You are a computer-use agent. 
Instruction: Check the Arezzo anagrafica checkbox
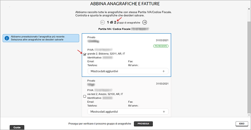[x=85, y=96]
